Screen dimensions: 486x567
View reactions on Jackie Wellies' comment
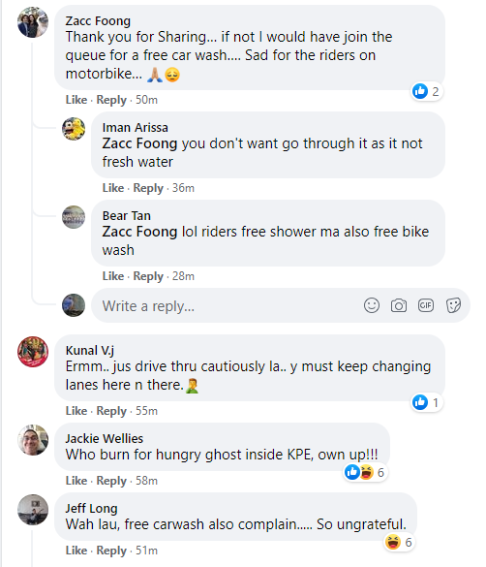pos(365,472)
